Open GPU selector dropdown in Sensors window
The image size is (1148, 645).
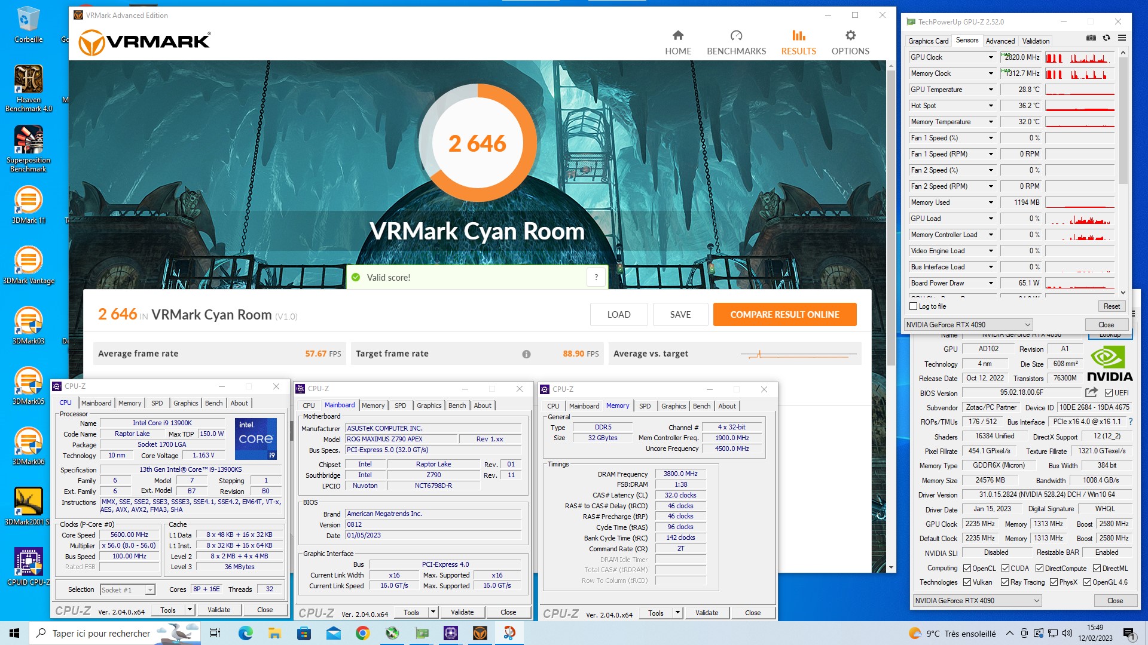(968, 325)
